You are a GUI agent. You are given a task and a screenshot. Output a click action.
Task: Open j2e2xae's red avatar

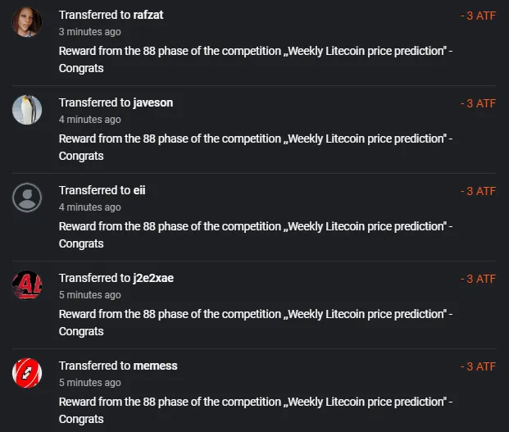27,285
